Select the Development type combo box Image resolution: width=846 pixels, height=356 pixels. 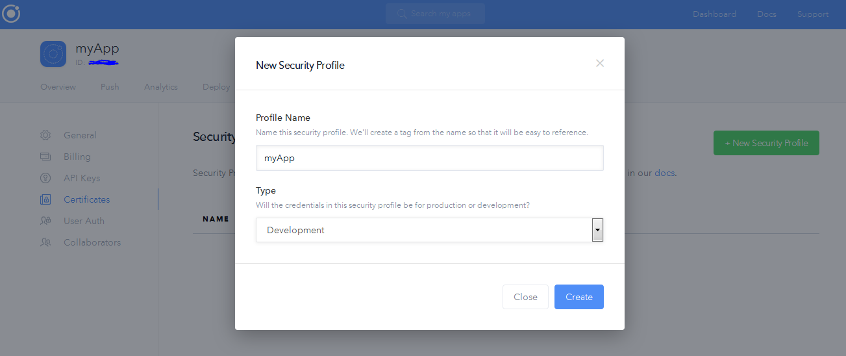[x=423, y=230]
